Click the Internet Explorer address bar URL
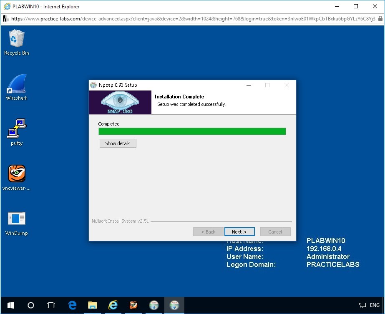The image size is (385, 314). click(193, 19)
